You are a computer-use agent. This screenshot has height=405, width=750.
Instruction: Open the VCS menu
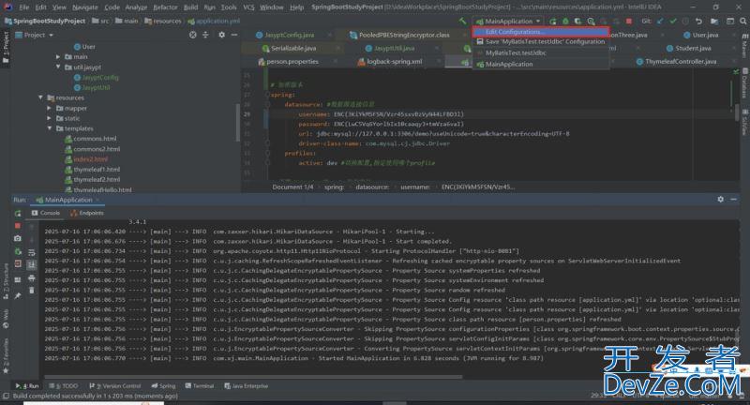pyautogui.click(x=248, y=7)
